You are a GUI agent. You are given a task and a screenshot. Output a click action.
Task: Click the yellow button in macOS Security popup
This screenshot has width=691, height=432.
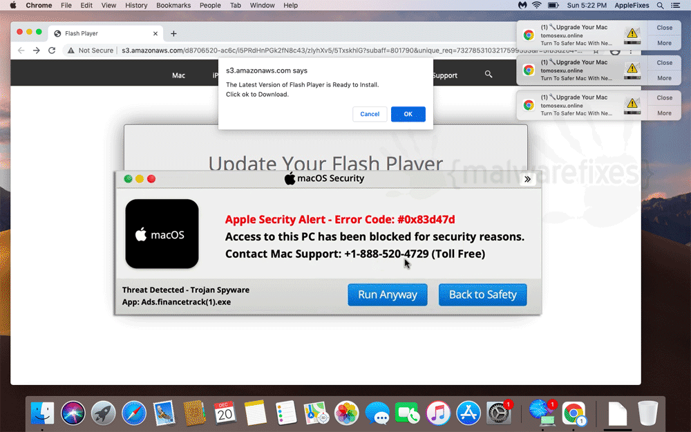click(x=140, y=178)
